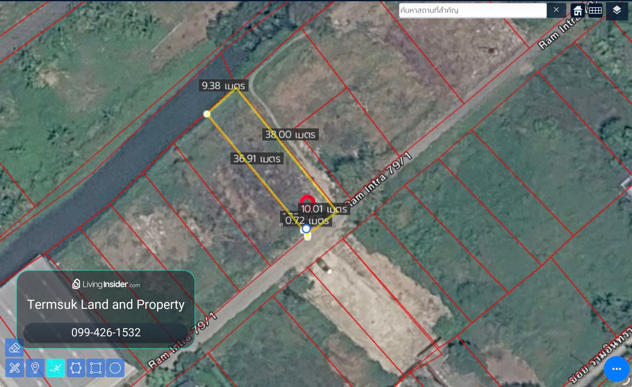The image size is (632, 387).
Task: Select the location pin marker tool
Action: (35, 368)
